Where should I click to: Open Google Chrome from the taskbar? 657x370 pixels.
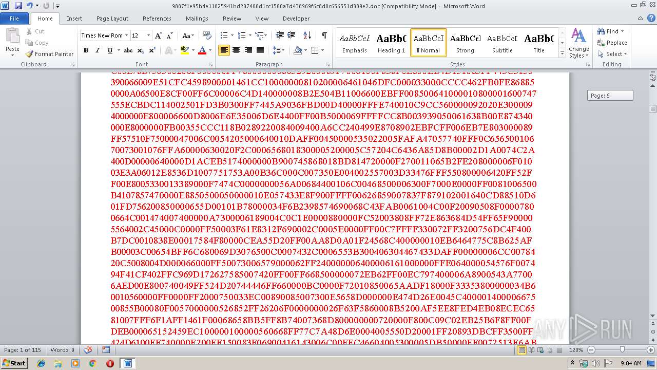click(x=92, y=363)
